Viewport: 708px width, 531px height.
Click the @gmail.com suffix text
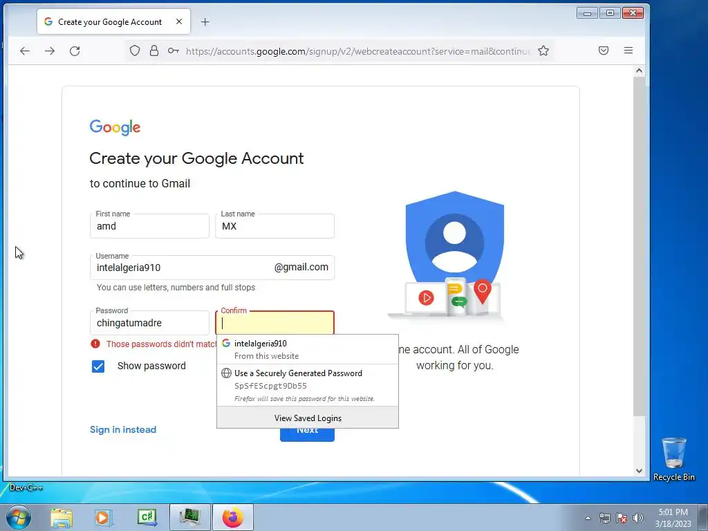tap(301, 267)
